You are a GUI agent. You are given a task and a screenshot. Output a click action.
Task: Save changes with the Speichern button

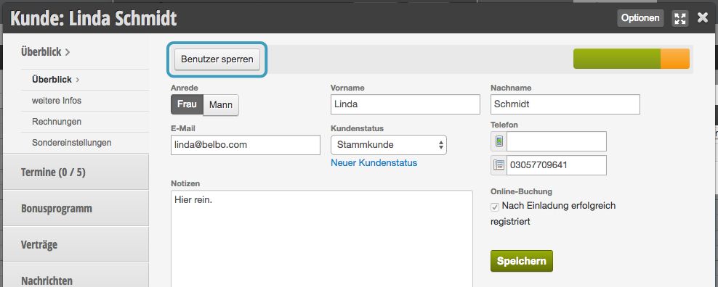(522, 261)
